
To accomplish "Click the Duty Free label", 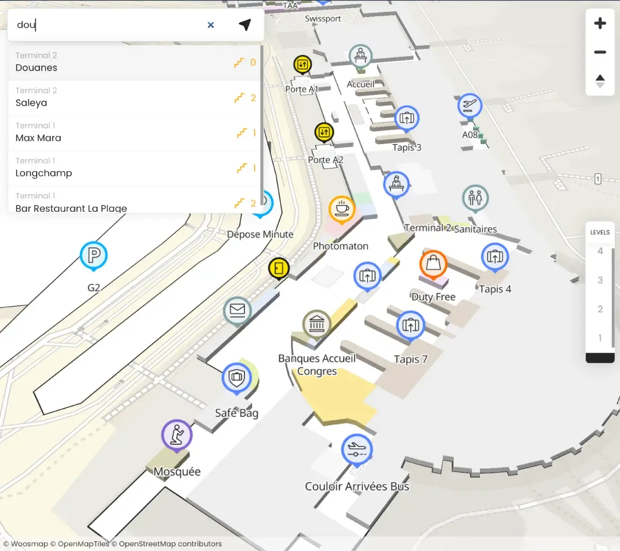I will [x=433, y=297].
